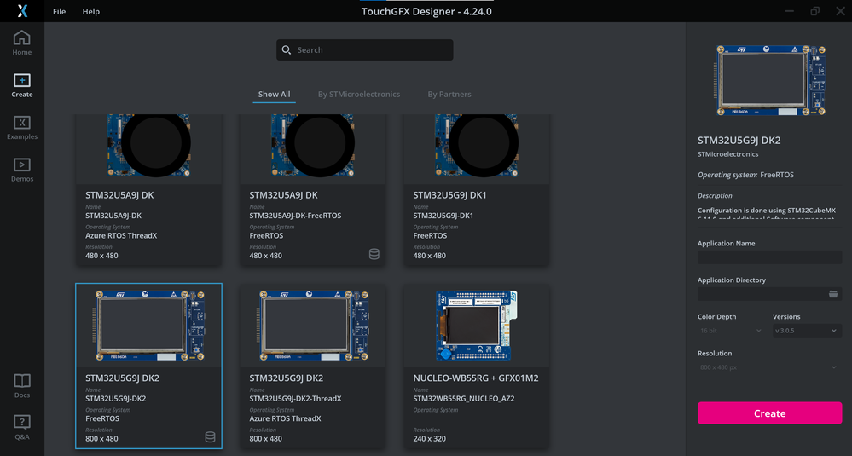The height and width of the screenshot is (456, 852).
Task: Click Azure RTOS ThreadX on STM32U5A9J-DK card
Action: pos(121,235)
